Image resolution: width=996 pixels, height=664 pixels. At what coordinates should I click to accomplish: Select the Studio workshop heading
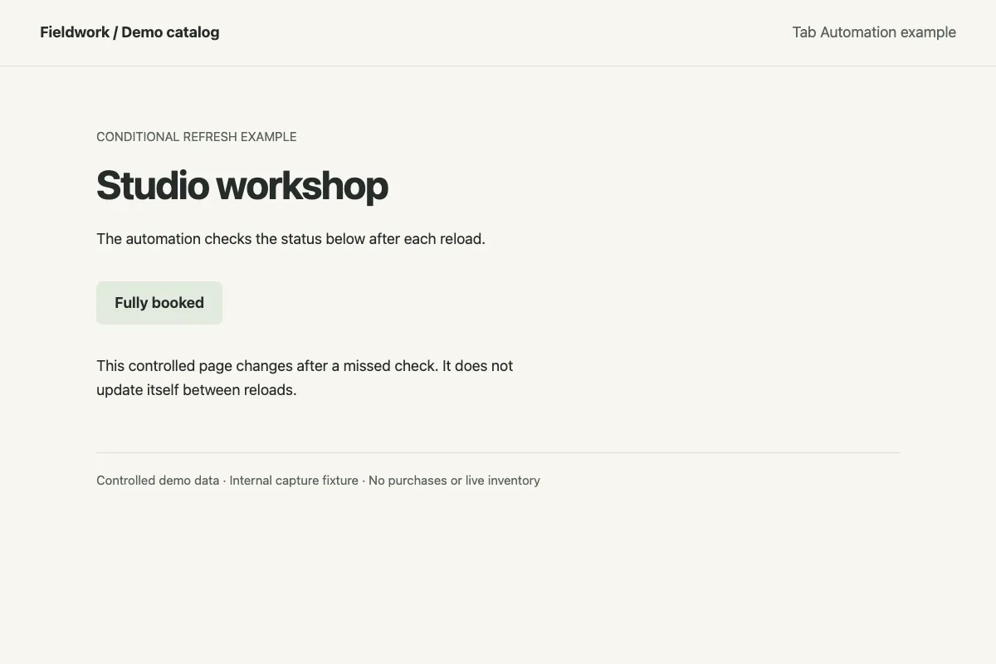[242, 185]
